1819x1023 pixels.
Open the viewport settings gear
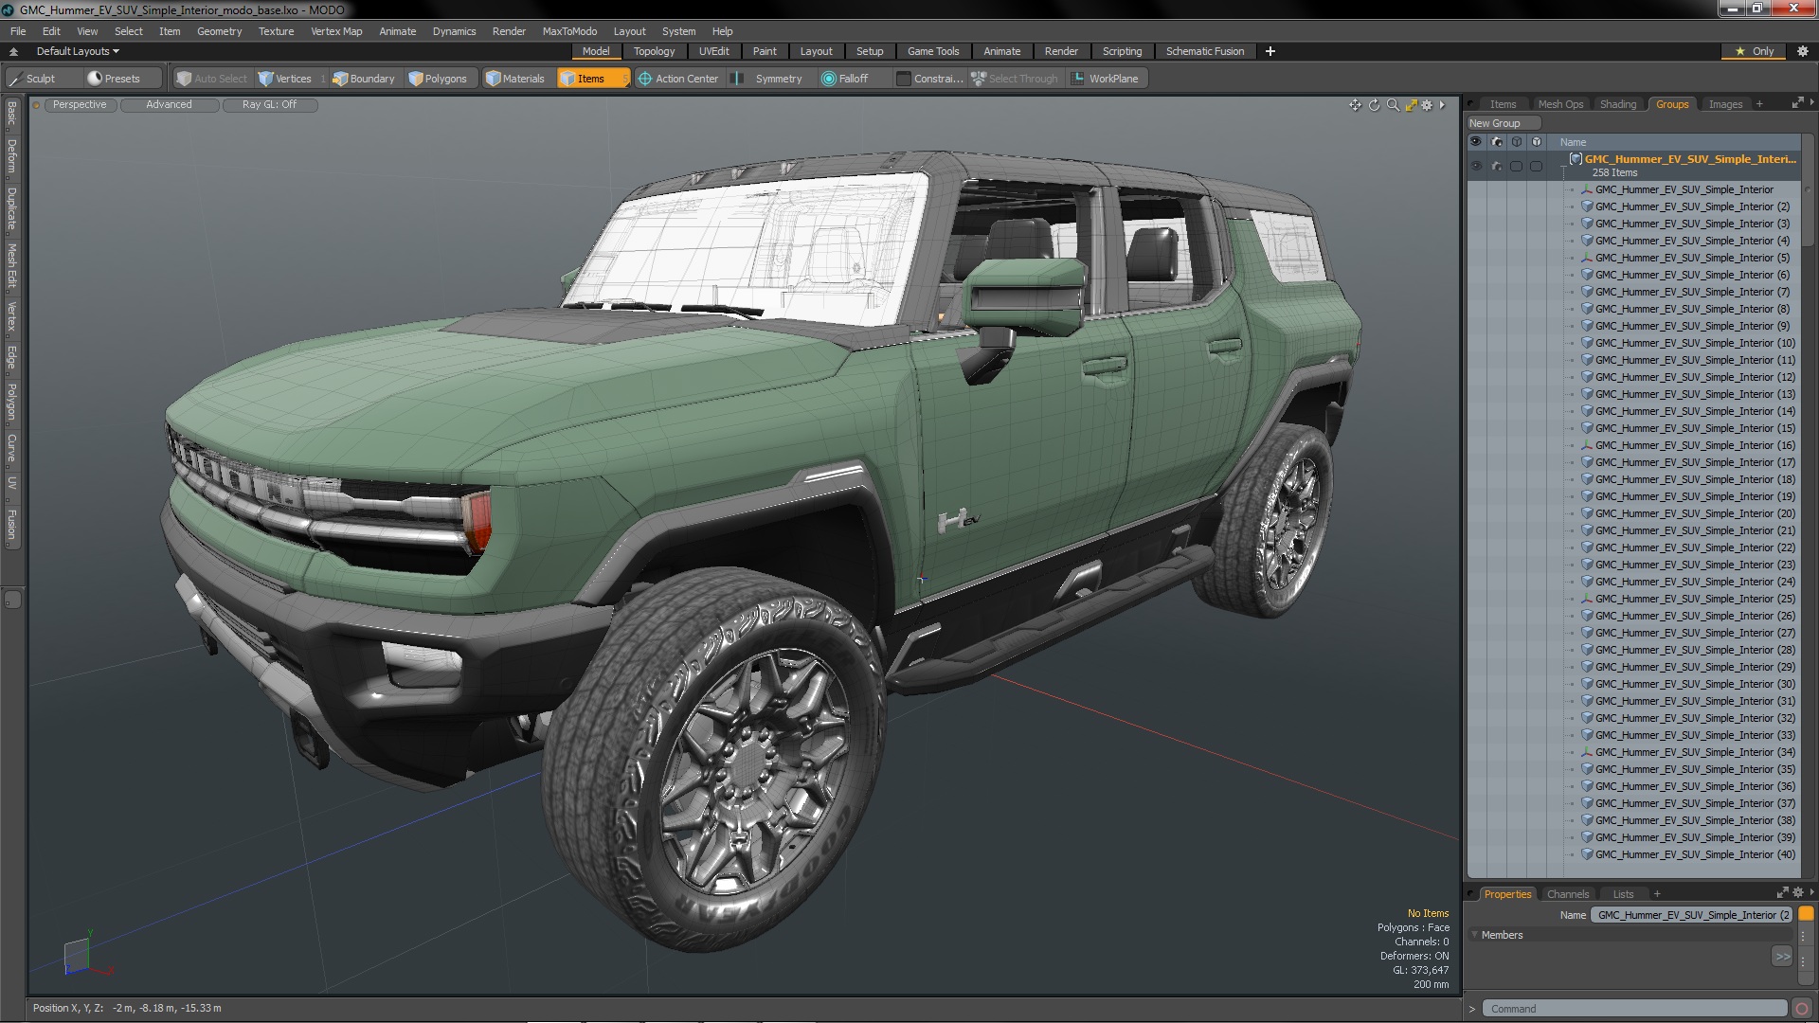(1427, 105)
